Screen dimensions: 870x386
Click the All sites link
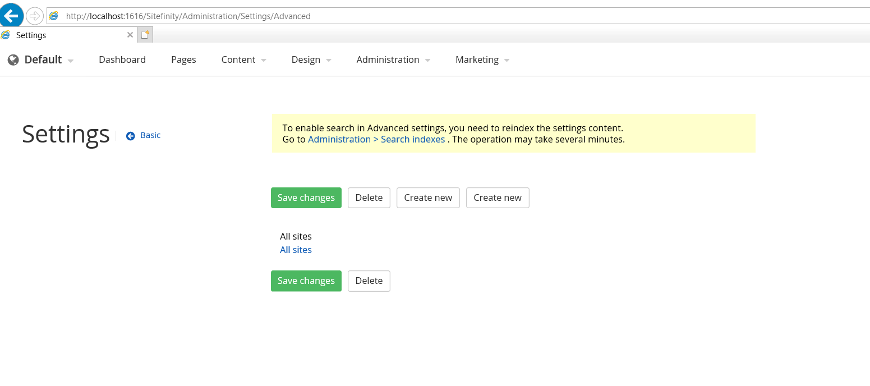click(296, 249)
